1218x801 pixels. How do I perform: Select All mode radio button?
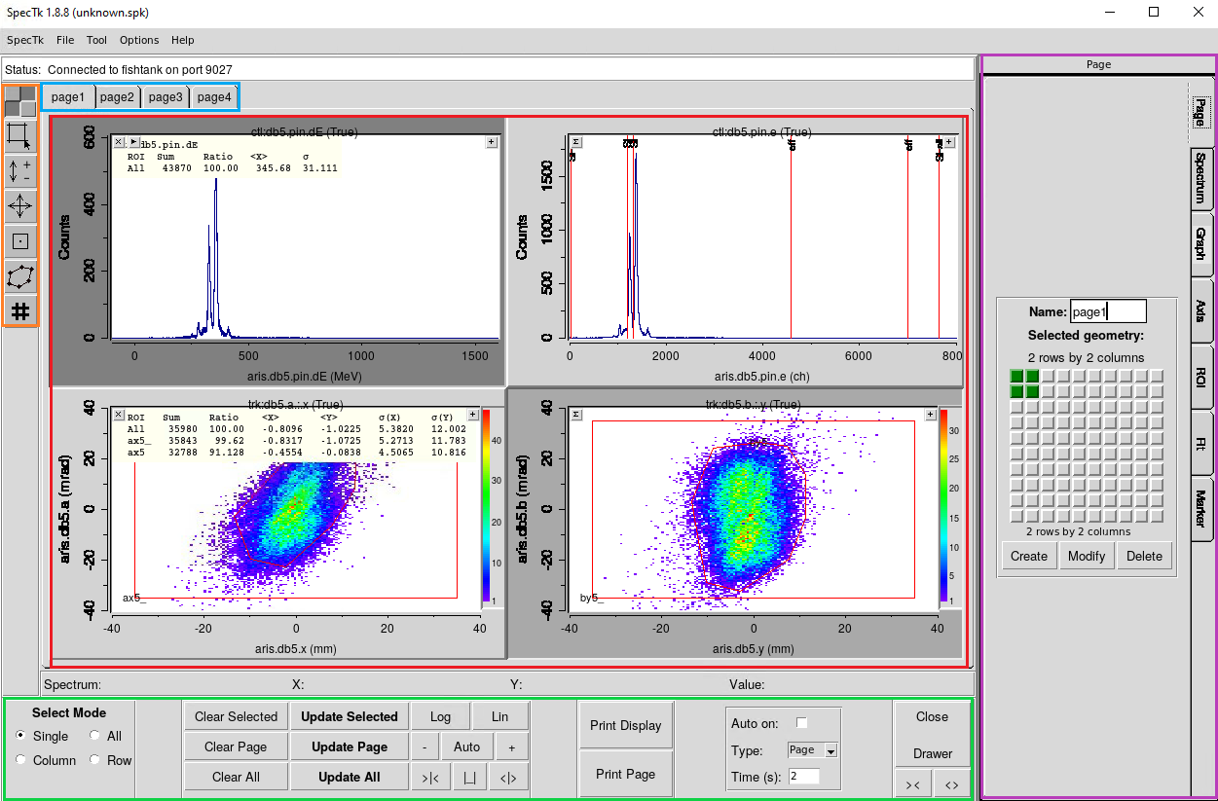click(x=94, y=736)
